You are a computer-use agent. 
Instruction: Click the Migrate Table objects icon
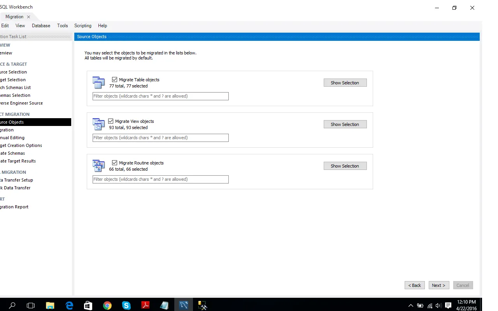(x=98, y=83)
